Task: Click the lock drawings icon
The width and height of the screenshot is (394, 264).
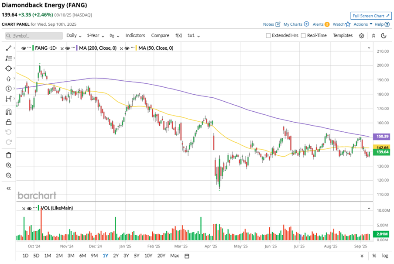Action: point(9,122)
